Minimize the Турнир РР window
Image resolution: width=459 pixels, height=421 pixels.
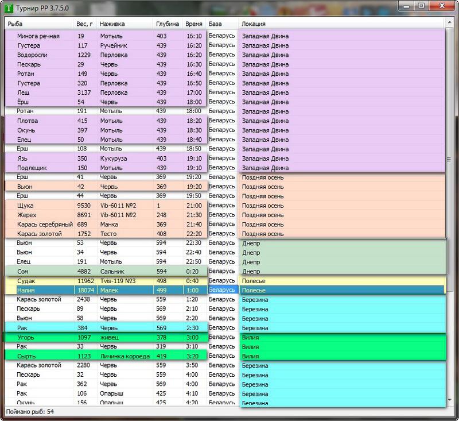tap(406, 6)
